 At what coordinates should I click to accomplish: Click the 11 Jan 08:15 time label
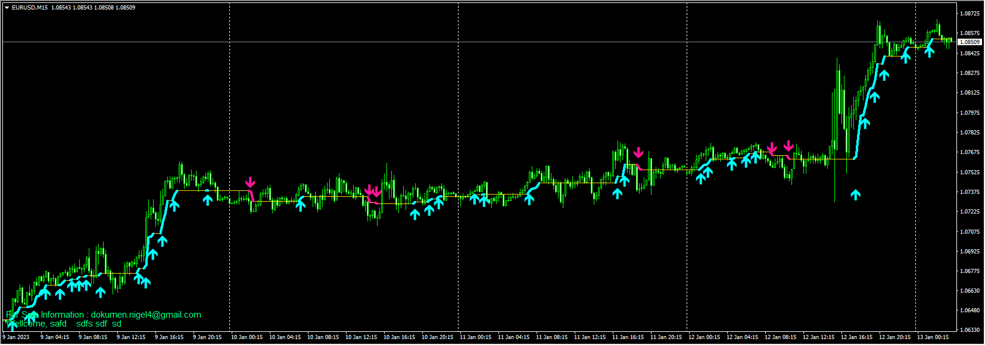[551, 337]
